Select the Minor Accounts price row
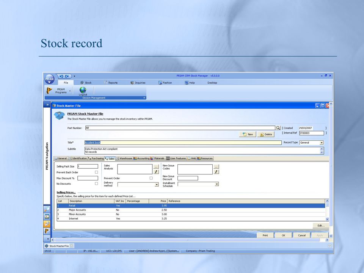The height and width of the screenshot is (273, 364). 191,214
